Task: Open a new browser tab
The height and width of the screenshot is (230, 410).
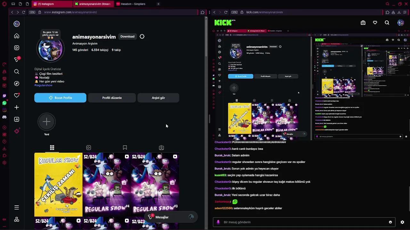Action: [158, 4]
